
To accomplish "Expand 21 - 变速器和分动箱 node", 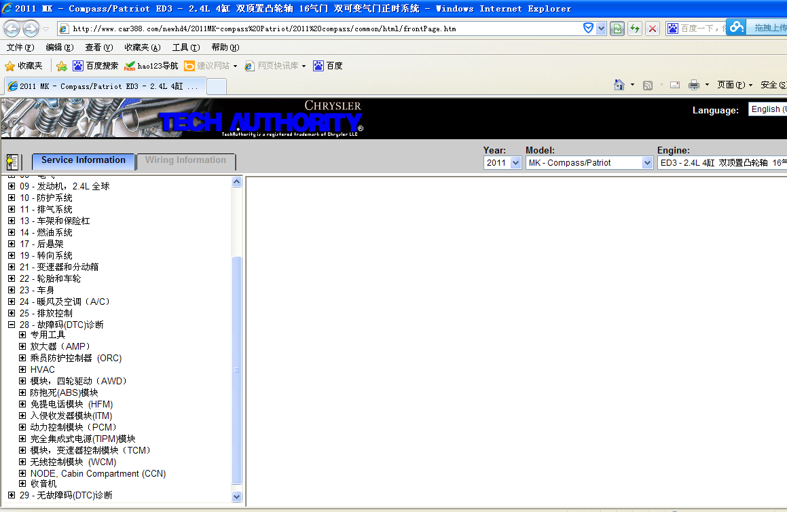I will click(x=12, y=267).
